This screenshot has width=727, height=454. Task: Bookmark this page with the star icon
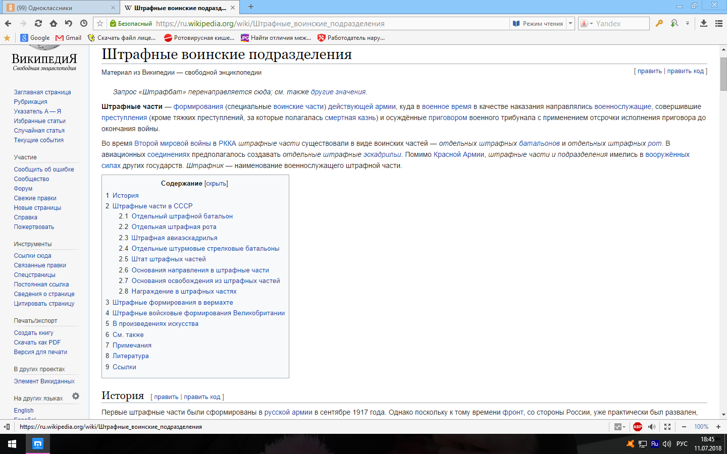click(100, 23)
